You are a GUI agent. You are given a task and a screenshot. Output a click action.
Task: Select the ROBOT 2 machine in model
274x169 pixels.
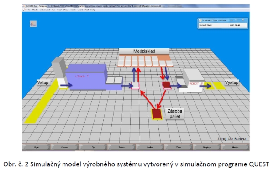(x=192, y=80)
